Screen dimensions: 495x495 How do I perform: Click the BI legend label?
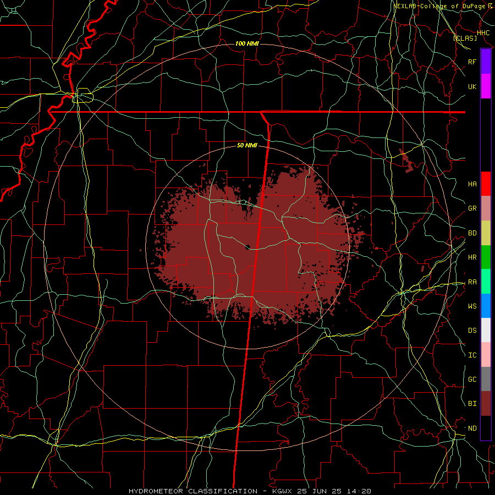(x=472, y=404)
